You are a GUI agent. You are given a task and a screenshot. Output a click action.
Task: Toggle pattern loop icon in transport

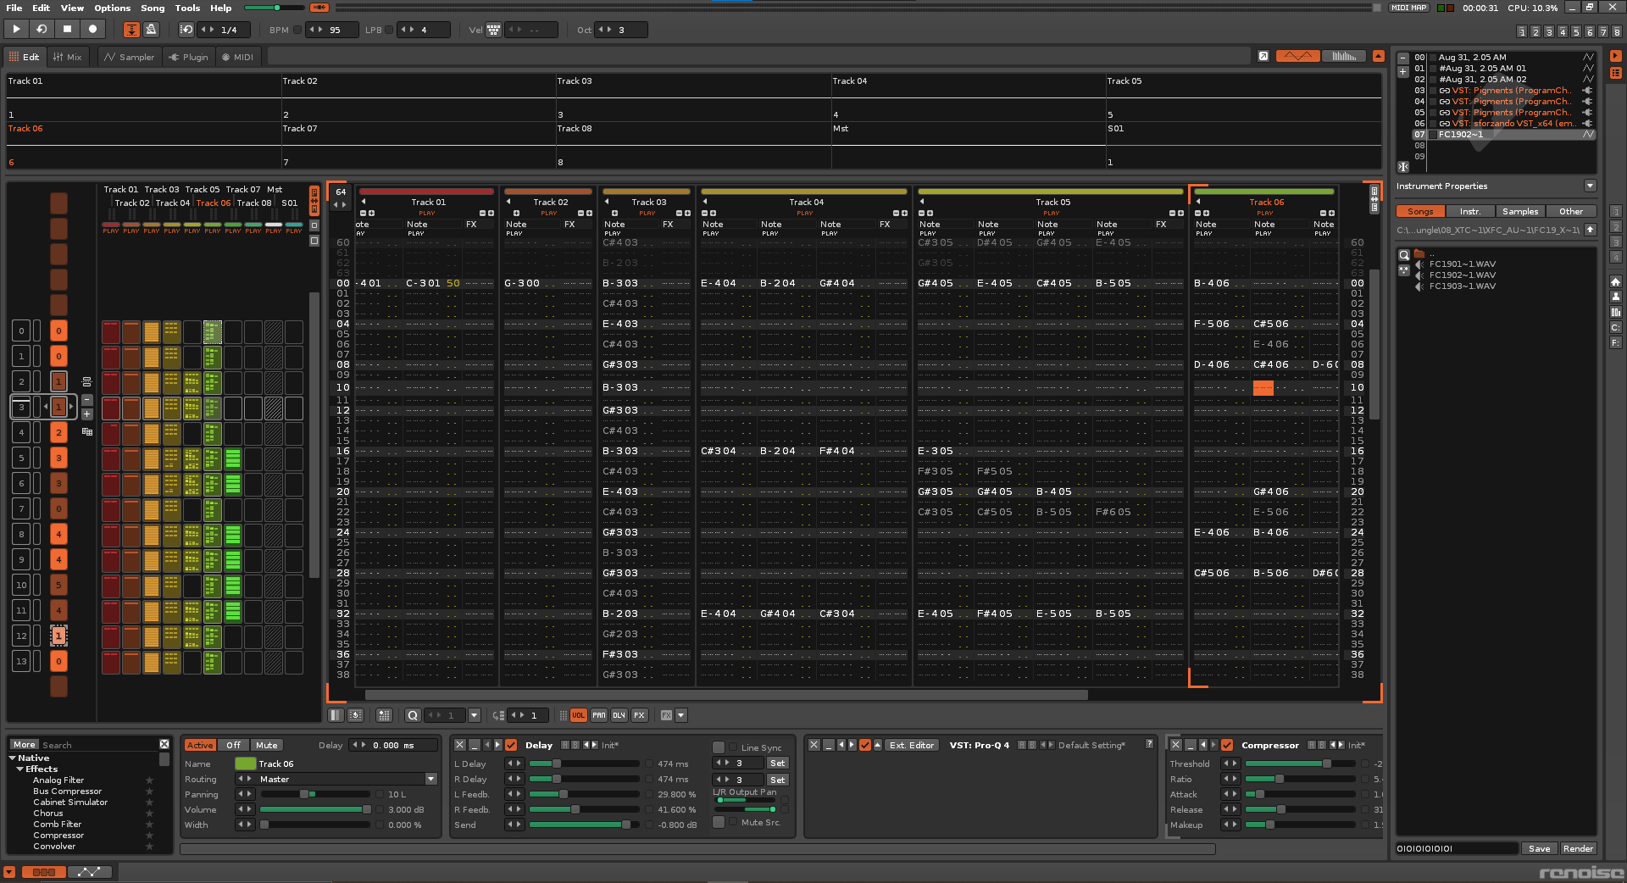[41, 29]
